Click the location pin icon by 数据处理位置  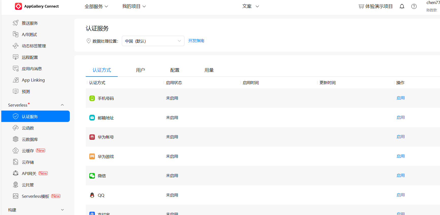(89, 41)
